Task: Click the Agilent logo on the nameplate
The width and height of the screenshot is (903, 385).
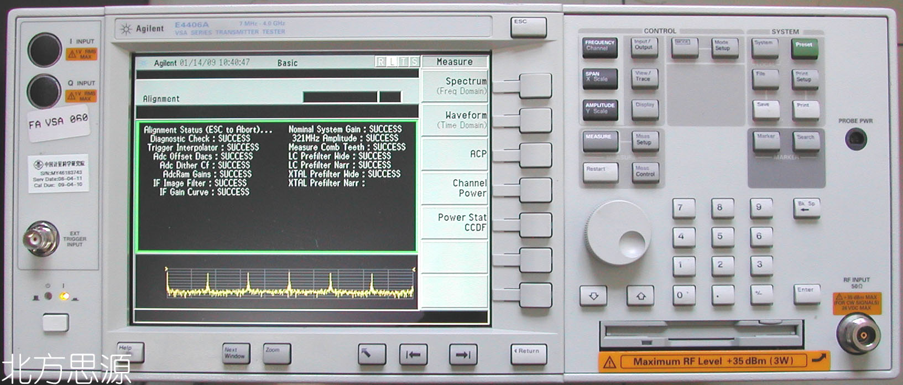Action: click(x=142, y=29)
